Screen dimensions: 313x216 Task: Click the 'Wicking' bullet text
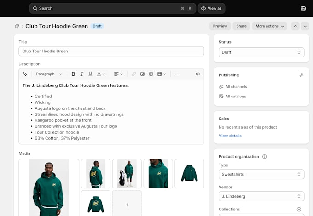pos(42,102)
